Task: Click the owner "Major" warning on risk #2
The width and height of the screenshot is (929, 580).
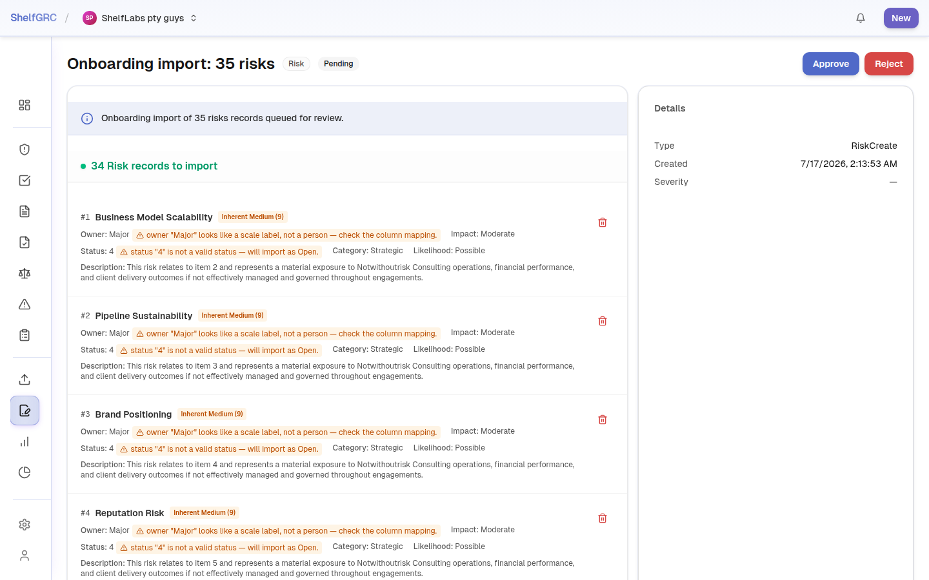Action: (x=286, y=334)
